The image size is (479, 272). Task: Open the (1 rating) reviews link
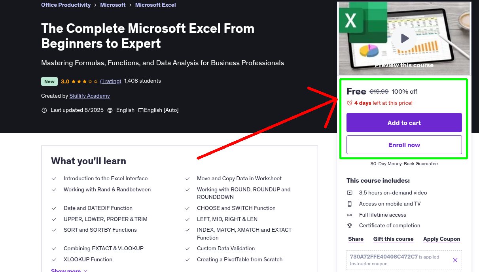pos(111,81)
